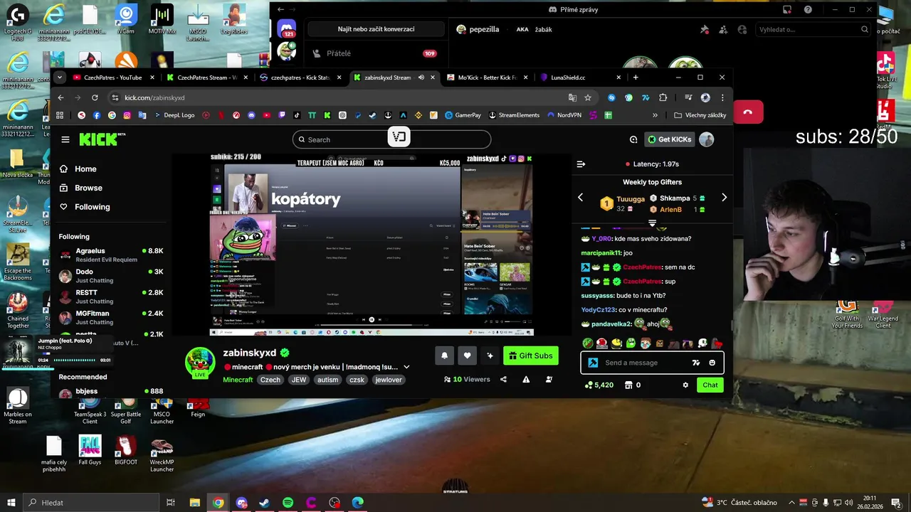Collapse the chat panel with arrow icon

click(581, 164)
